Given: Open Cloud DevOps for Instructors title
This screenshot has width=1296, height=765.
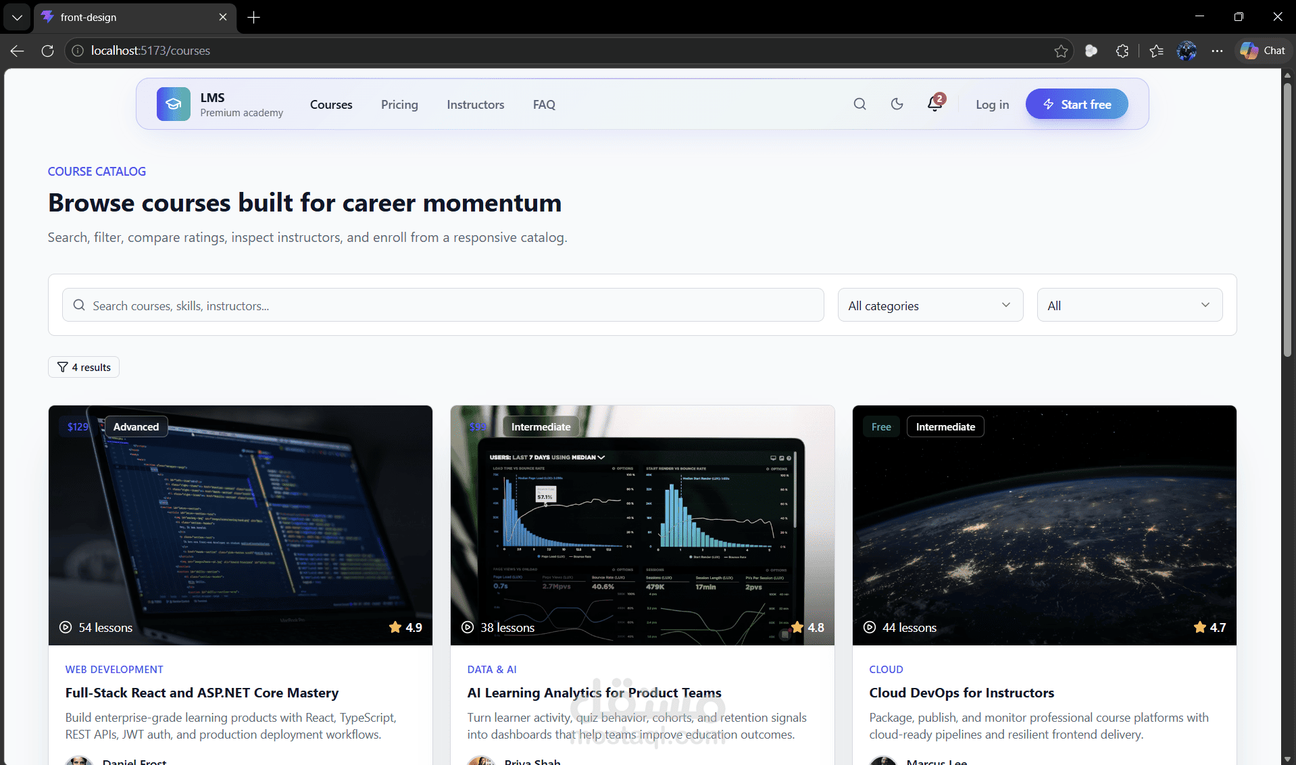Looking at the screenshot, I should tap(962, 693).
